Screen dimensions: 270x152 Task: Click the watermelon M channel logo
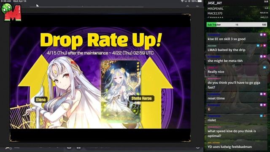11,12
